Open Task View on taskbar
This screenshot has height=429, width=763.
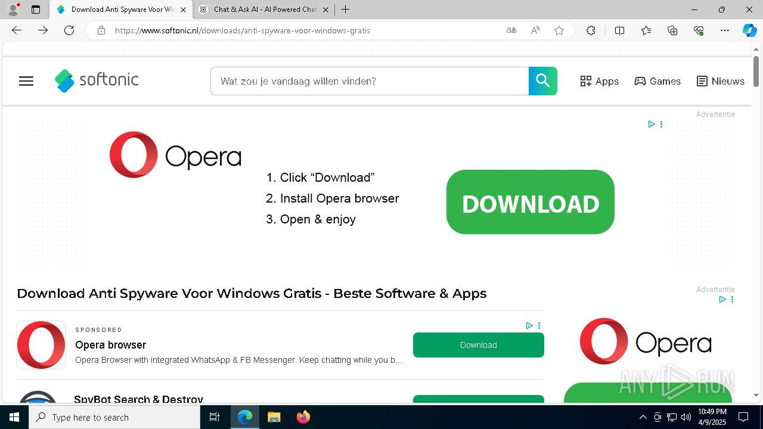pos(215,417)
